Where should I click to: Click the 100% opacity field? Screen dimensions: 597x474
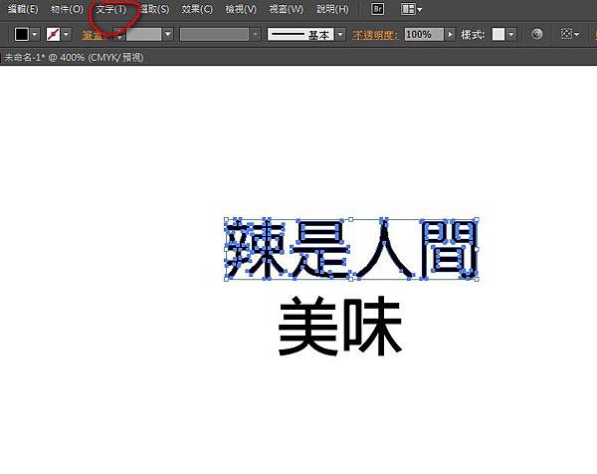click(x=424, y=34)
